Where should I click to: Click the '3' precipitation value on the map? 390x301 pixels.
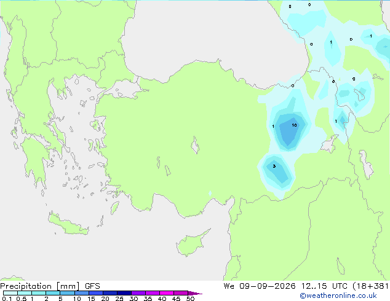pos(274,166)
